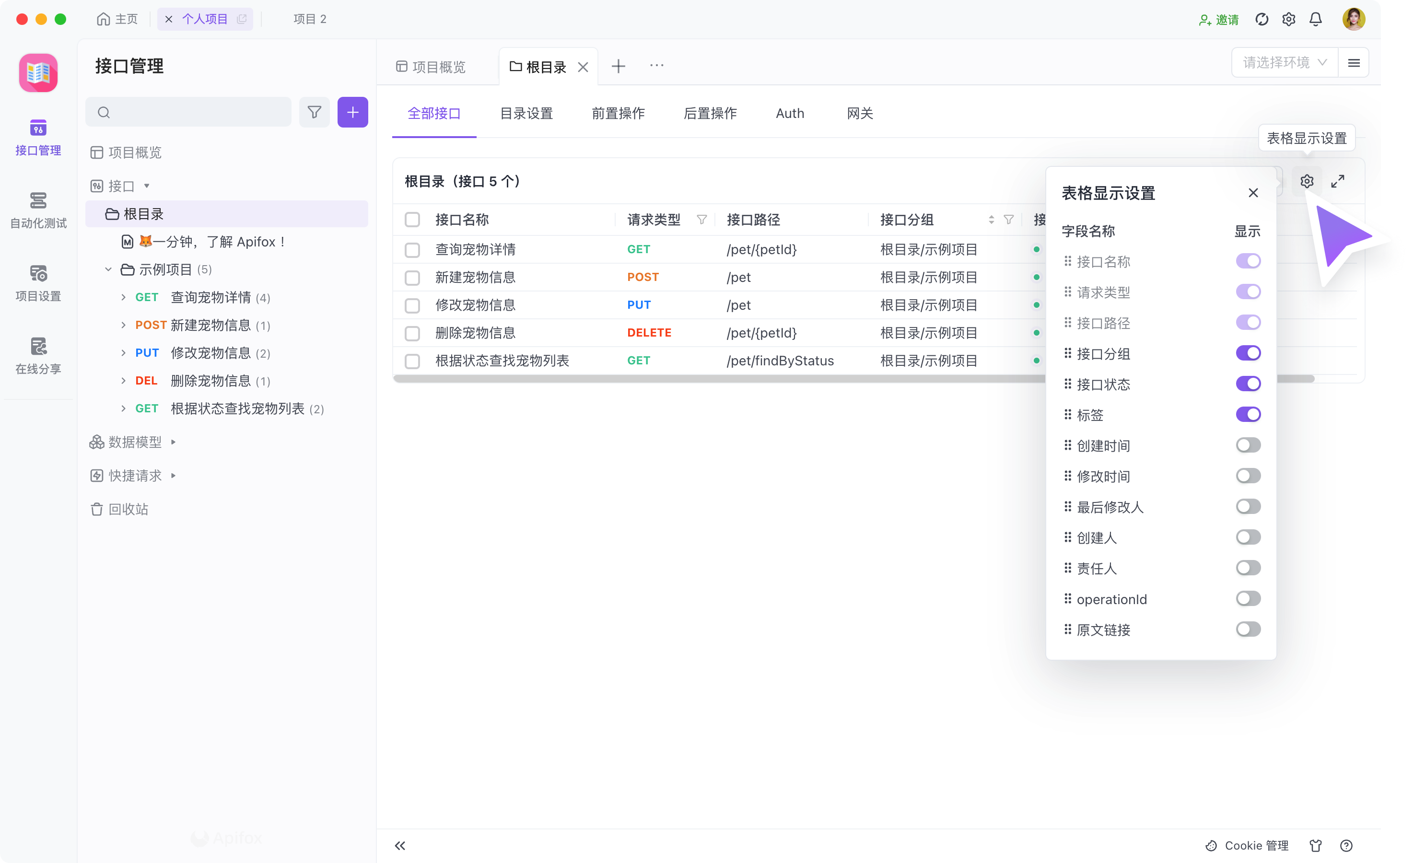Click the filter icon beside the search box

click(x=315, y=112)
